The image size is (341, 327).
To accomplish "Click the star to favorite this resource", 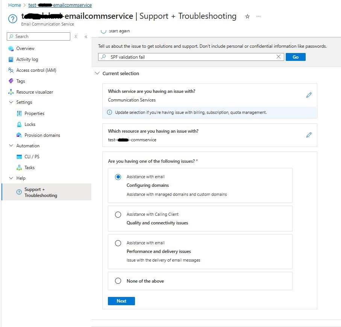I will point(247,17).
